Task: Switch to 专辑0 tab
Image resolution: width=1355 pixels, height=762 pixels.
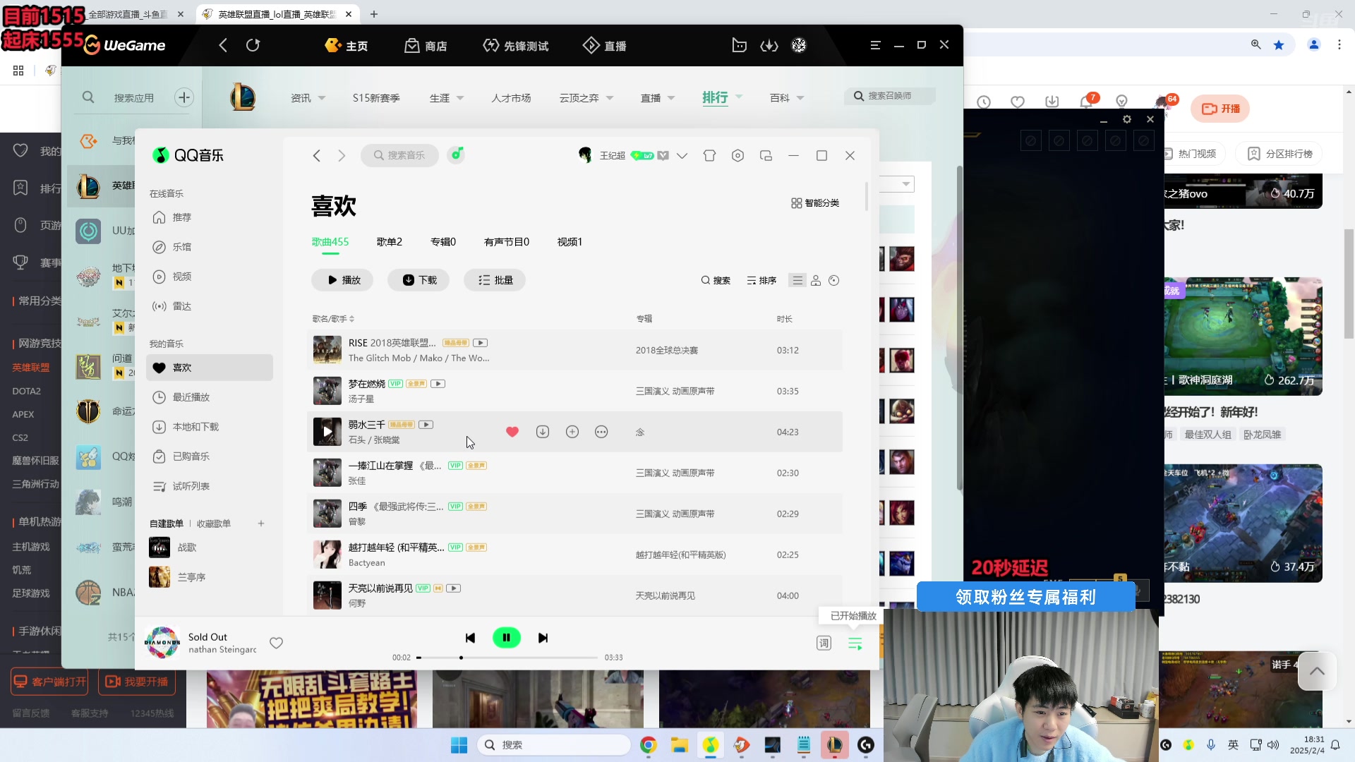Action: coord(443,242)
